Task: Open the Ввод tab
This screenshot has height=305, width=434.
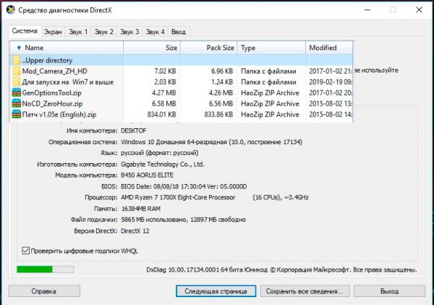Action: (179, 32)
